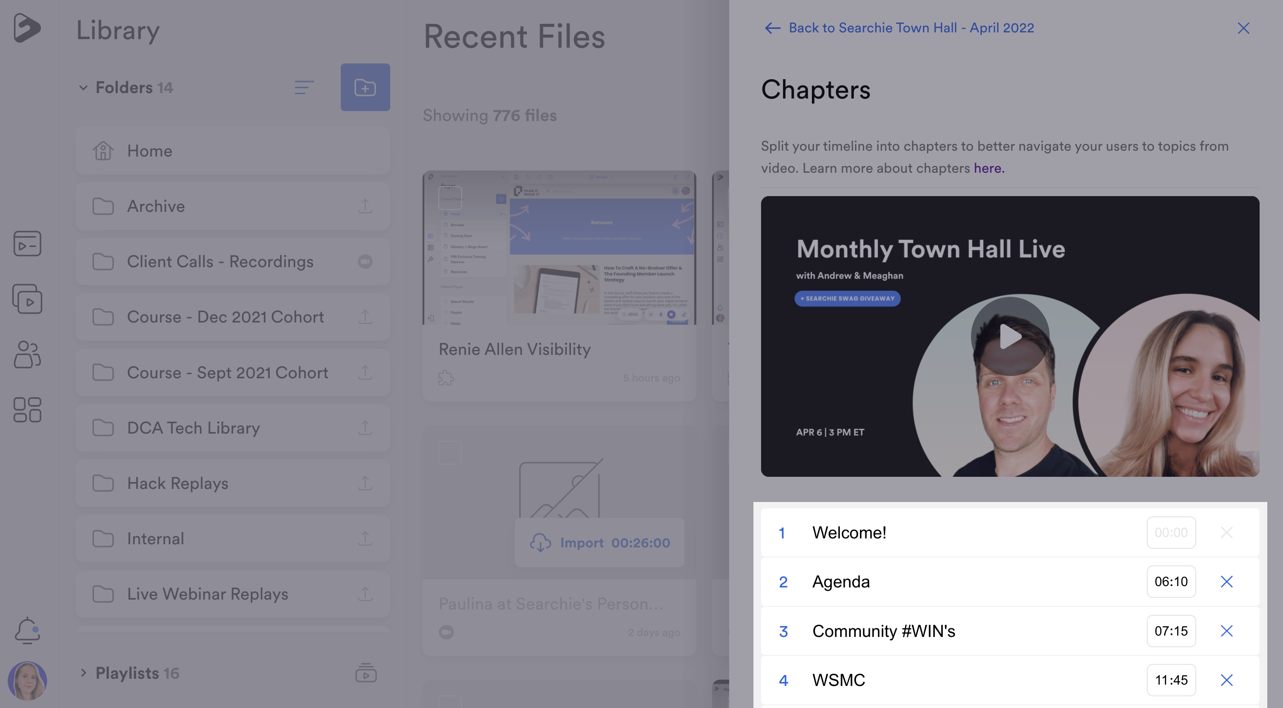Open the DCA Tech Library folder
1283x708 pixels.
point(232,427)
